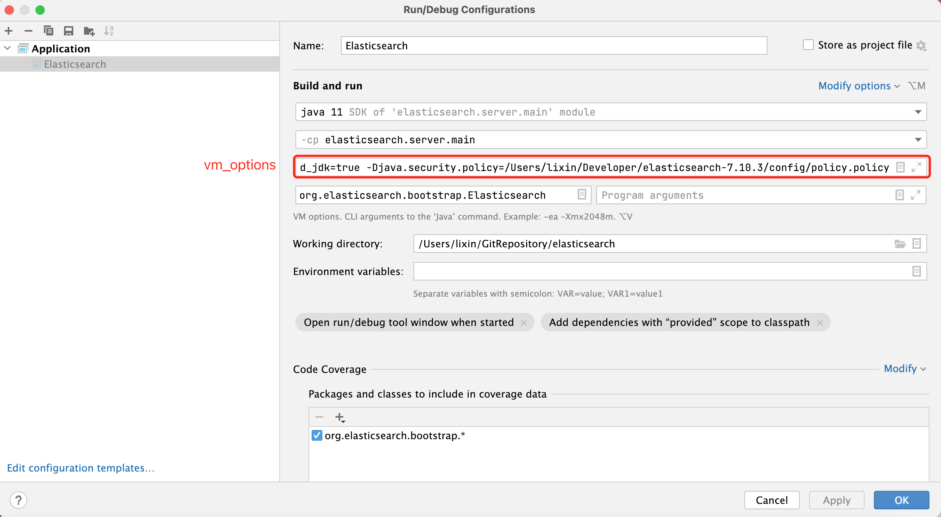Click the org.elasticsearch.bootstrap.* entry text
The width and height of the screenshot is (941, 517).
395,435
